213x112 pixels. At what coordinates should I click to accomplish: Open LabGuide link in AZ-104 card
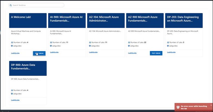[x=93, y=52]
